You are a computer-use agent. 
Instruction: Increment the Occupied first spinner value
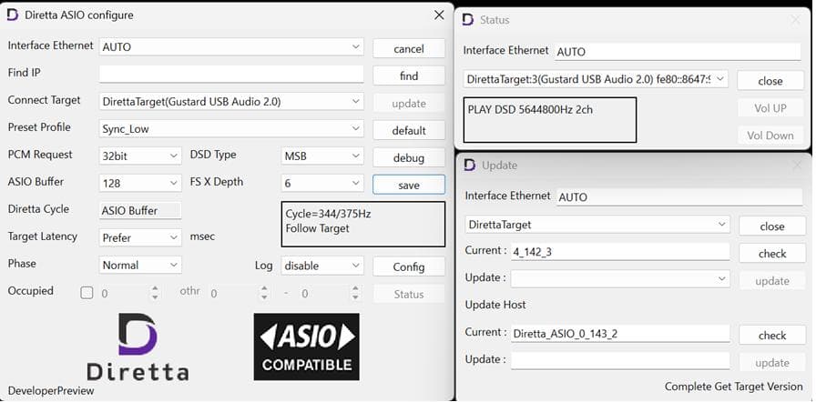pos(154,289)
